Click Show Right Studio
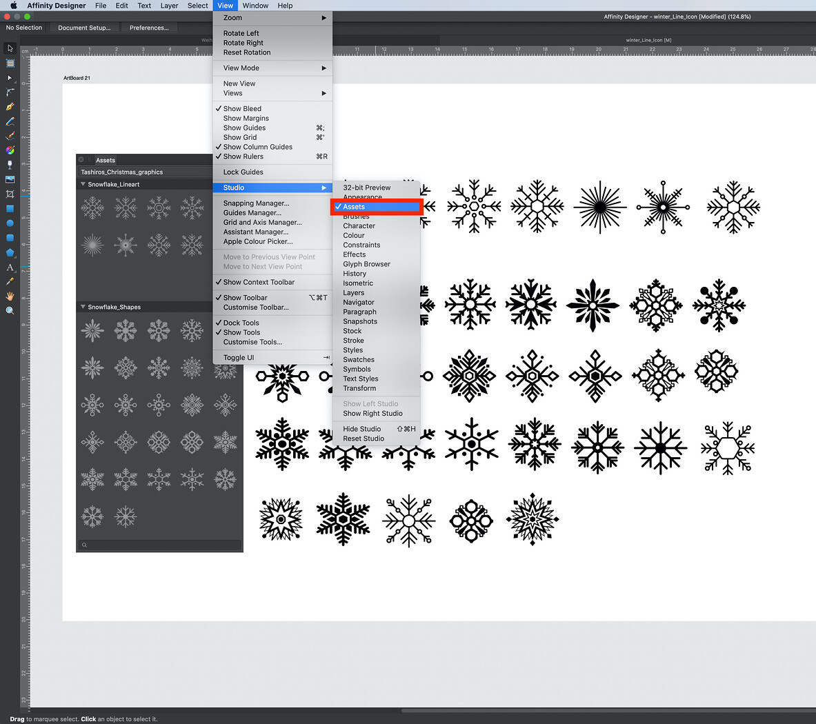Image resolution: width=816 pixels, height=724 pixels. point(376,414)
